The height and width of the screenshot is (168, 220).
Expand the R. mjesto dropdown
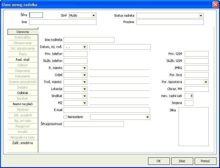pyautogui.click(x=85, y=68)
